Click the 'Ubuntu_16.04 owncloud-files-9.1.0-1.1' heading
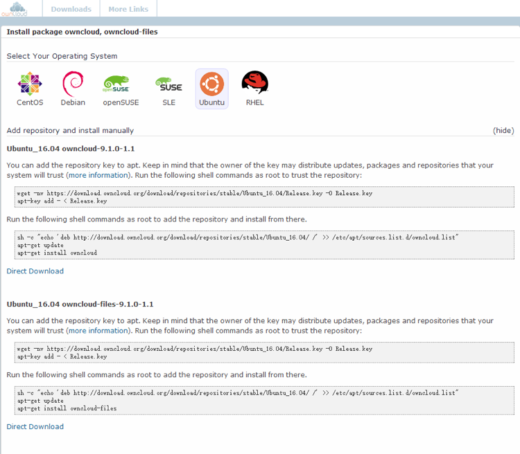Image resolution: width=520 pixels, height=454 pixels. (x=80, y=304)
